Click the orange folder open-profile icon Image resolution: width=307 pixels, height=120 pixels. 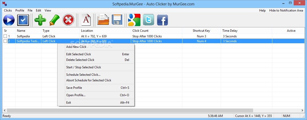pos(103,20)
